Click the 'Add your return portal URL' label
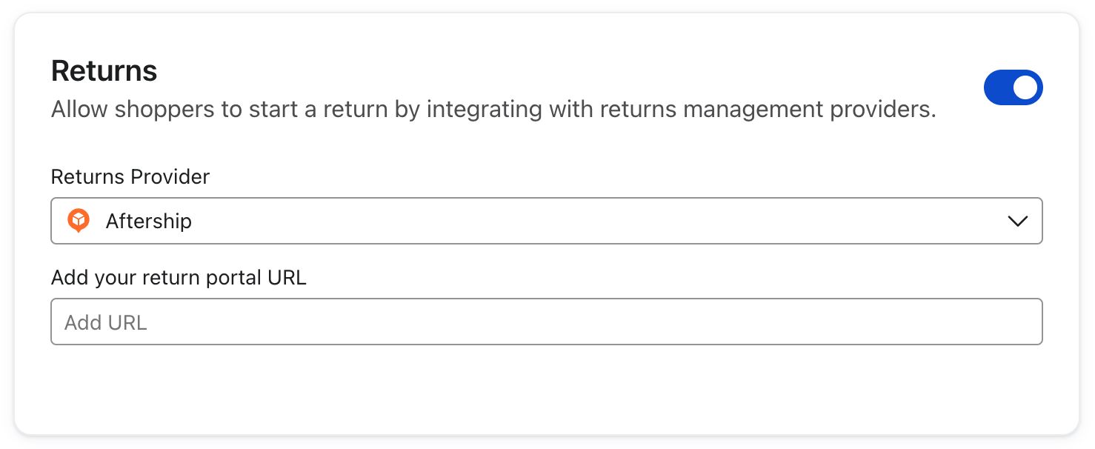The image size is (1095, 449). (179, 278)
